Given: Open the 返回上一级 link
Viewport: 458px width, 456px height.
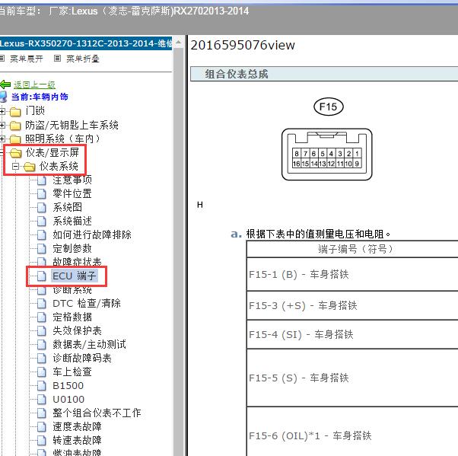Looking at the screenshot, I should tap(34, 85).
